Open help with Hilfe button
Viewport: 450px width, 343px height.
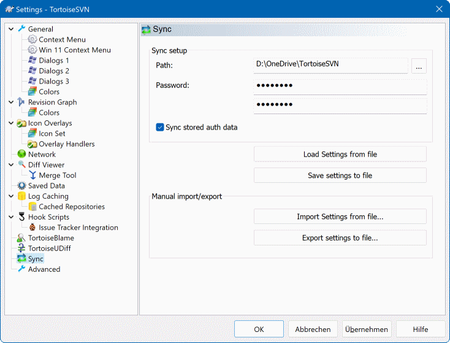click(x=421, y=329)
